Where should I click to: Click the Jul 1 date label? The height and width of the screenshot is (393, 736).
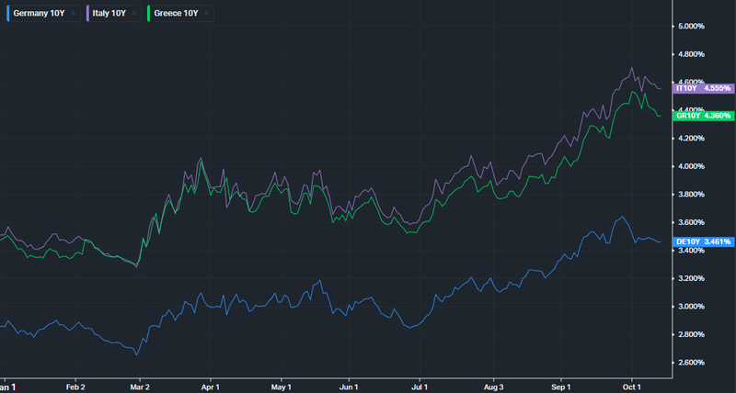[420, 387]
